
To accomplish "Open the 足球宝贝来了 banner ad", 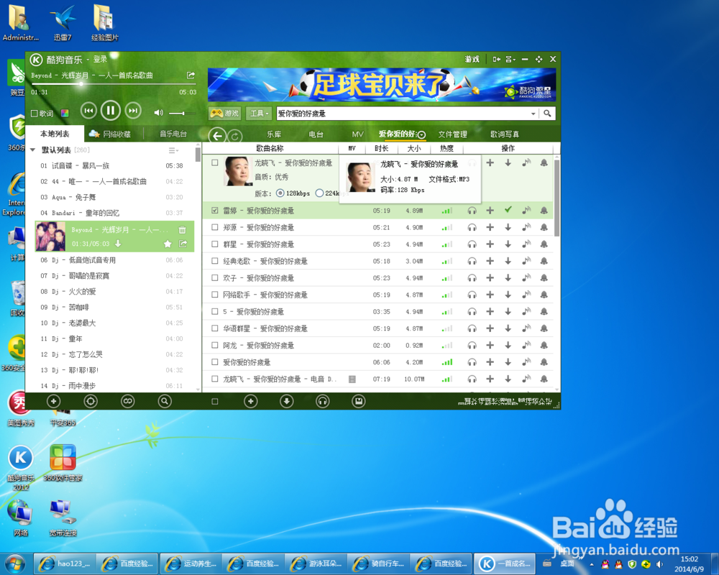I will pos(382,85).
